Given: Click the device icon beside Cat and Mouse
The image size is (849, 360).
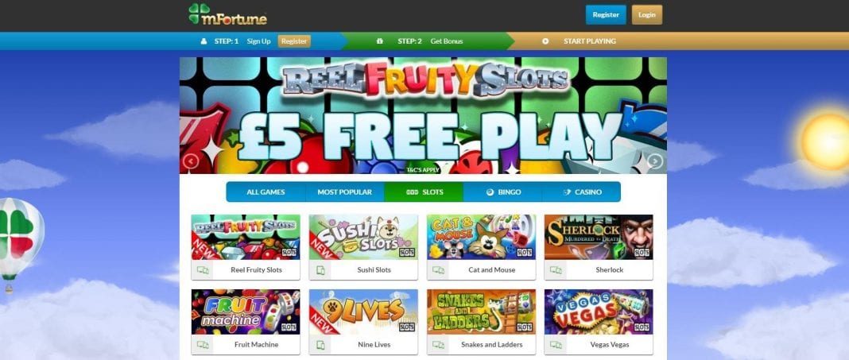Looking at the screenshot, I should coord(438,270).
